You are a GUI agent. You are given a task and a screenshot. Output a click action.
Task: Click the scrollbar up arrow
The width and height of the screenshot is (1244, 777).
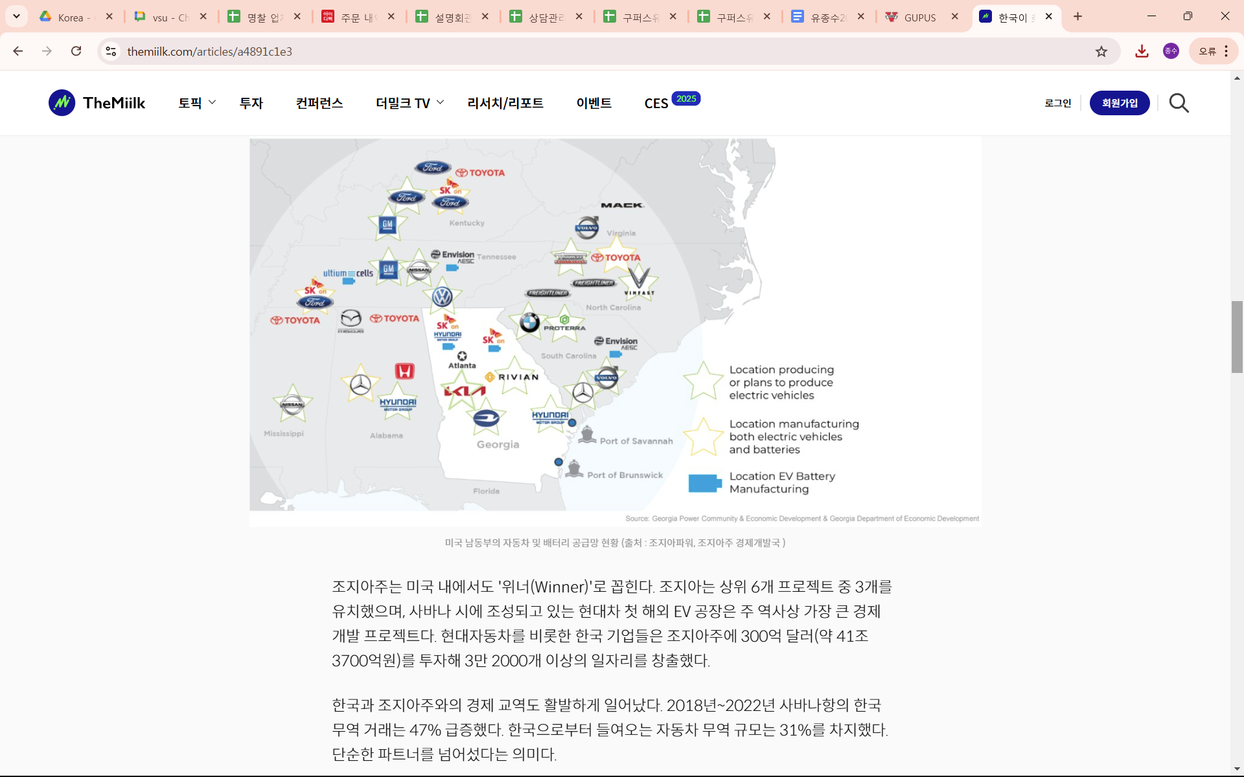(x=1237, y=78)
